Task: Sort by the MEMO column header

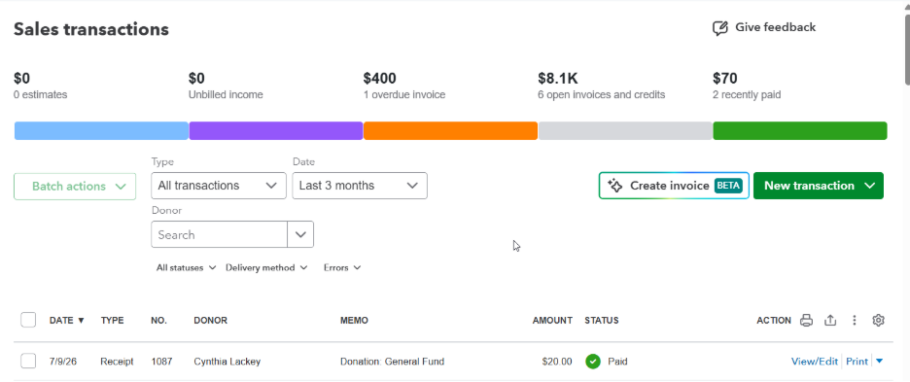Action: coord(354,320)
